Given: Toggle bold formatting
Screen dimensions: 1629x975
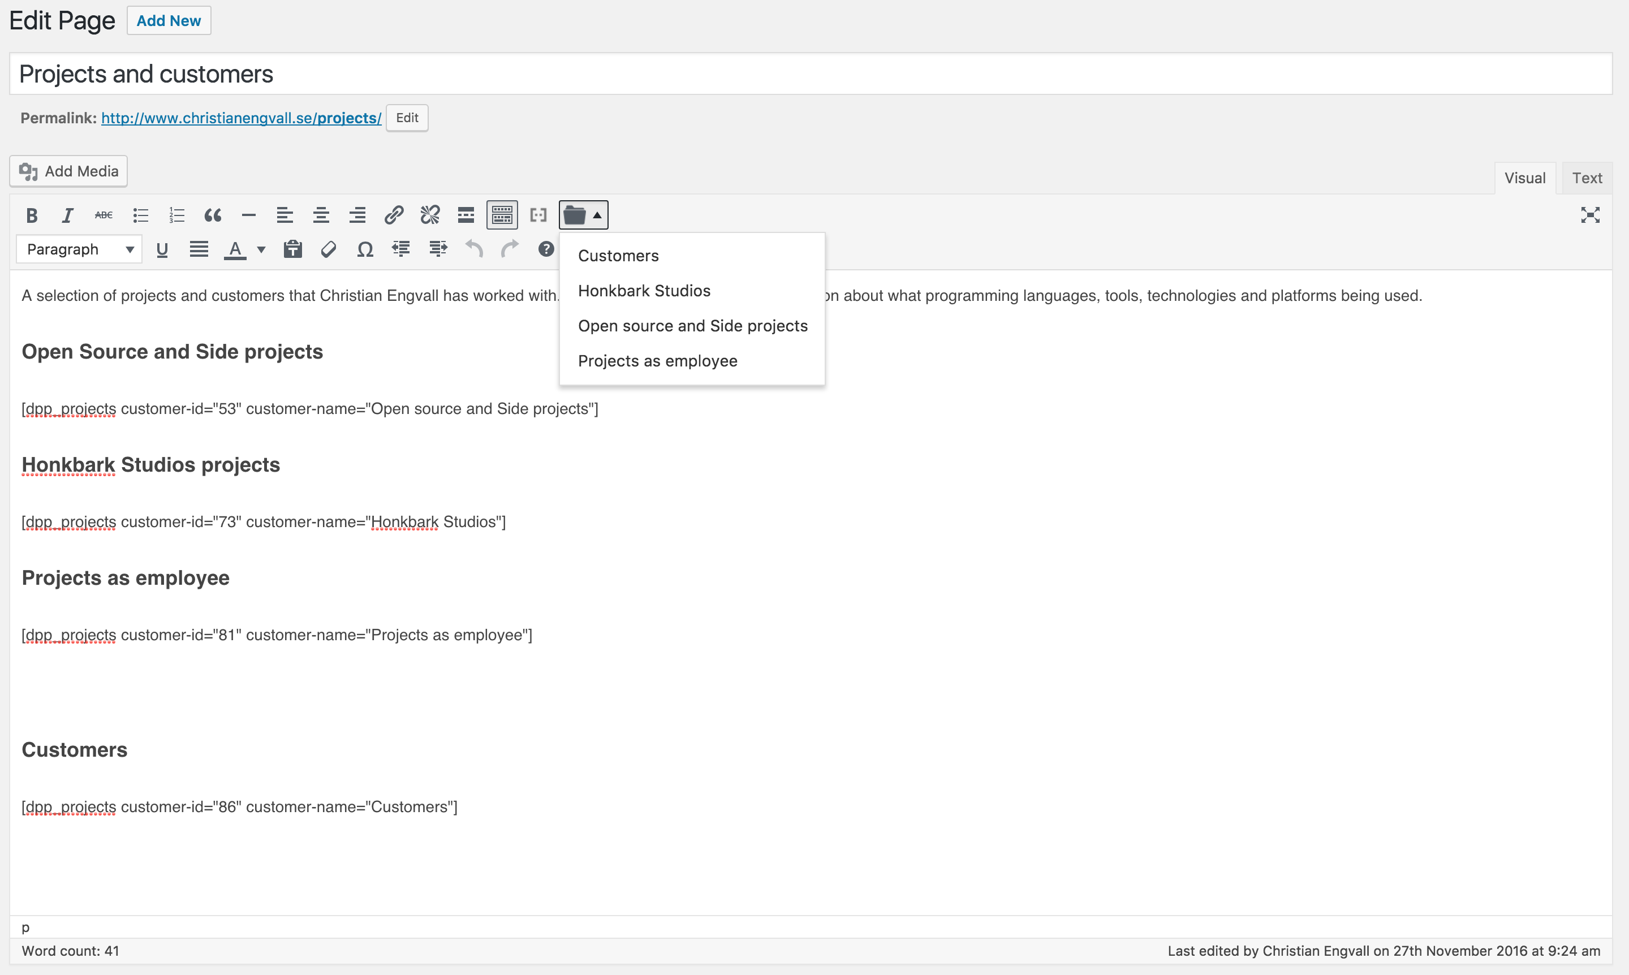Looking at the screenshot, I should coord(32,215).
